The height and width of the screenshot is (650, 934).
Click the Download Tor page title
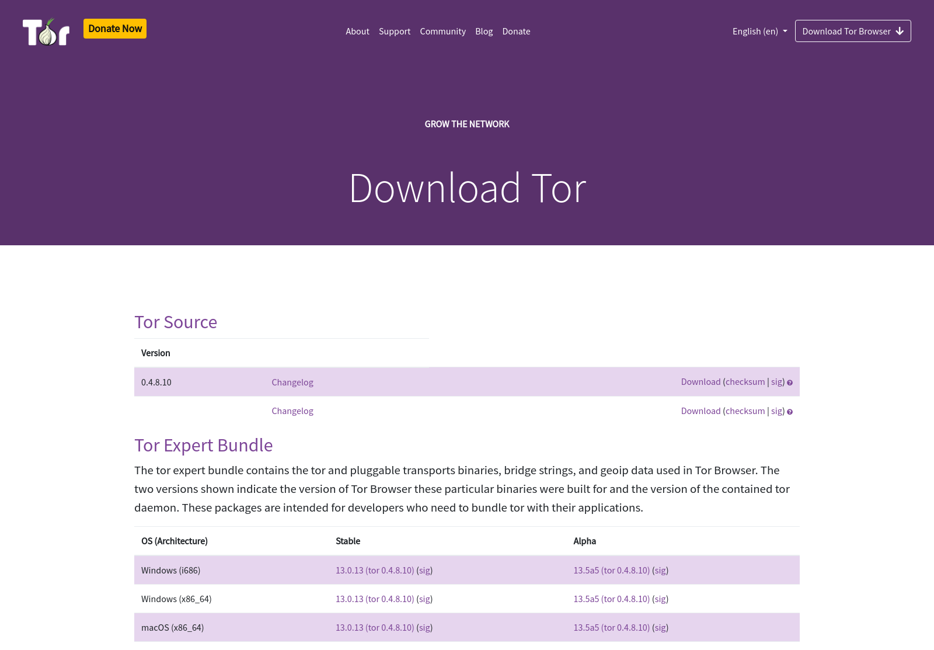click(x=468, y=188)
